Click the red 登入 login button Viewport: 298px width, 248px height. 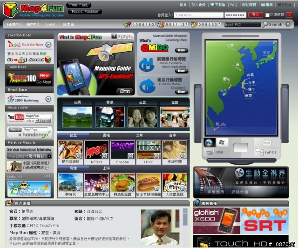tap(256, 15)
